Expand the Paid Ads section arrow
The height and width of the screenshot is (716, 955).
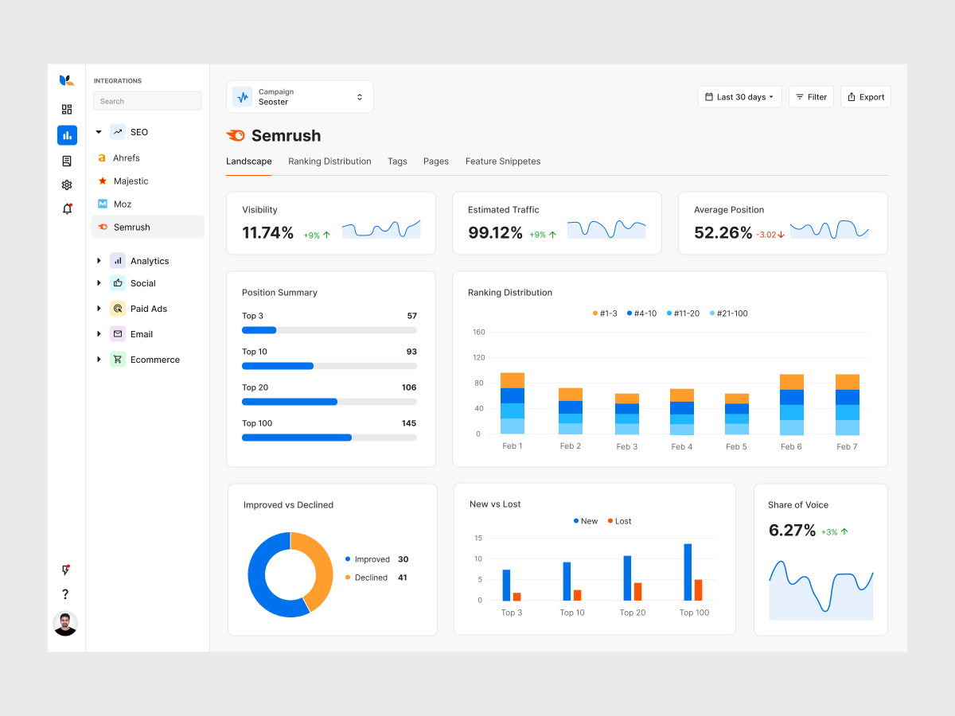click(99, 309)
